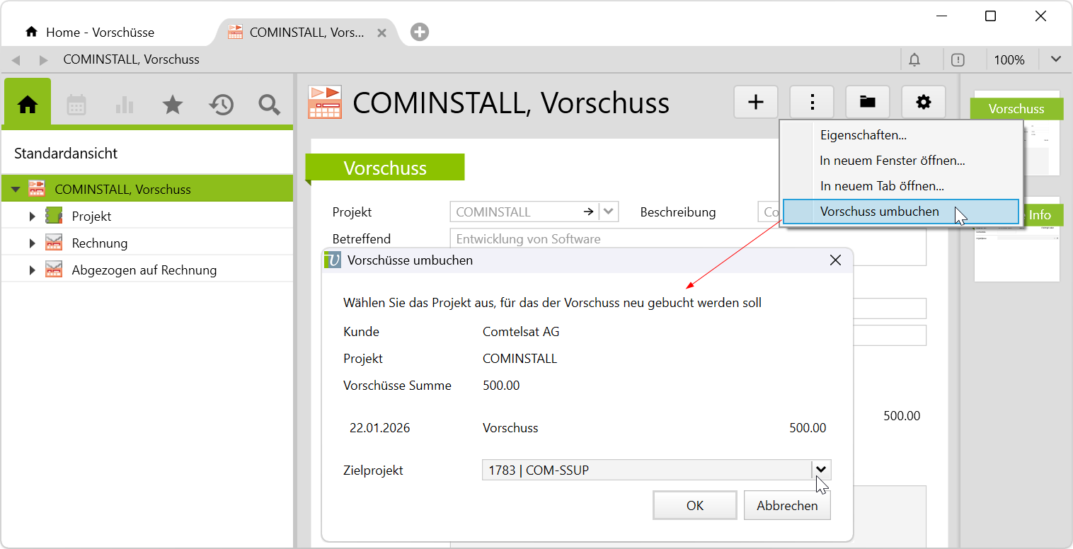Screen dimensions: 1073x549
Task: Open the bar chart reports icon
Action: 125,105
